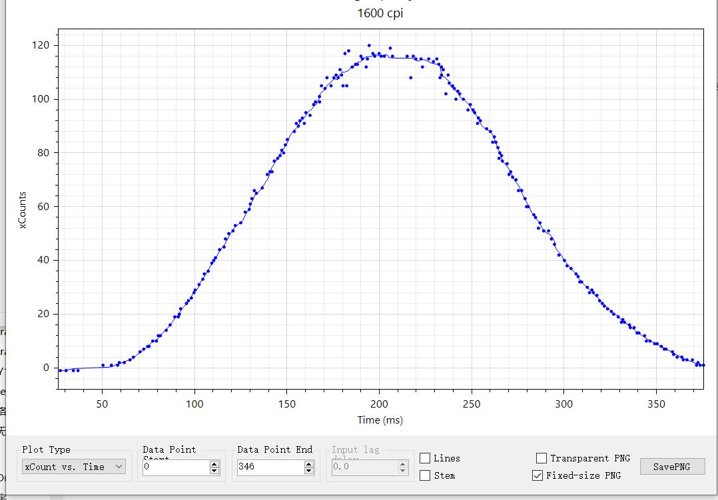This screenshot has width=718, height=500.
Task: Increment Data Point End with up arrow
Action: pyautogui.click(x=309, y=463)
